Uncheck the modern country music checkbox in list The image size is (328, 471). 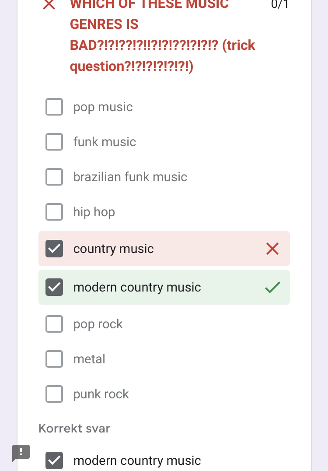tap(54, 287)
